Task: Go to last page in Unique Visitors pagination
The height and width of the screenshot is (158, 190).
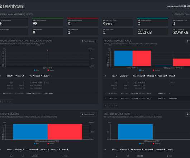Action: [11, 102]
